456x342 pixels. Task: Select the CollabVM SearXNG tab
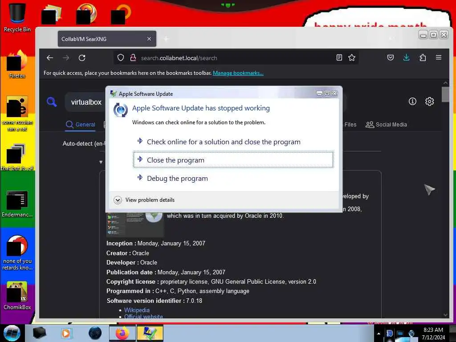[x=107, y=39]
